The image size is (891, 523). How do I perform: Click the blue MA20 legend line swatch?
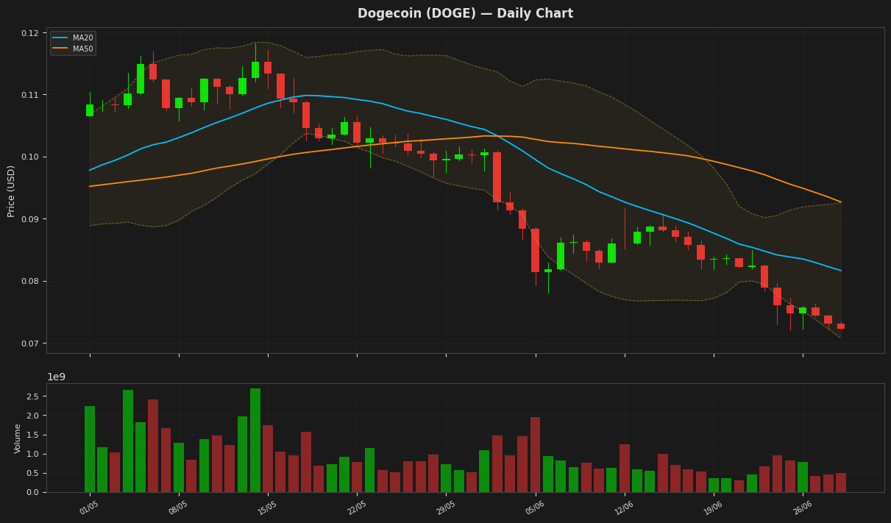(60, 38)
